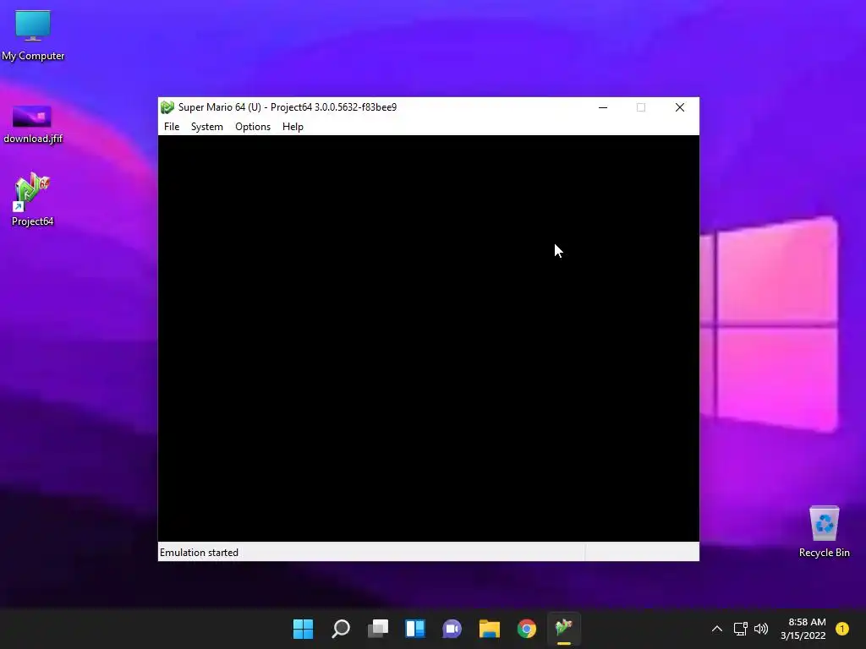Viewport: 866px width, 649px height.
Task: Click the Super Mario 64 window title text
Action: 288,107
